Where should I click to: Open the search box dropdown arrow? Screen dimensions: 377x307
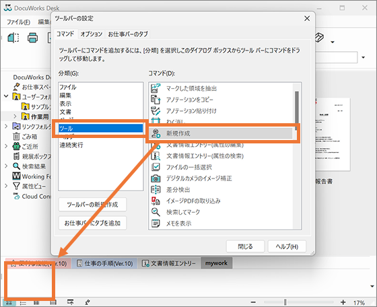pyautogui.click(x=364, y=57)
